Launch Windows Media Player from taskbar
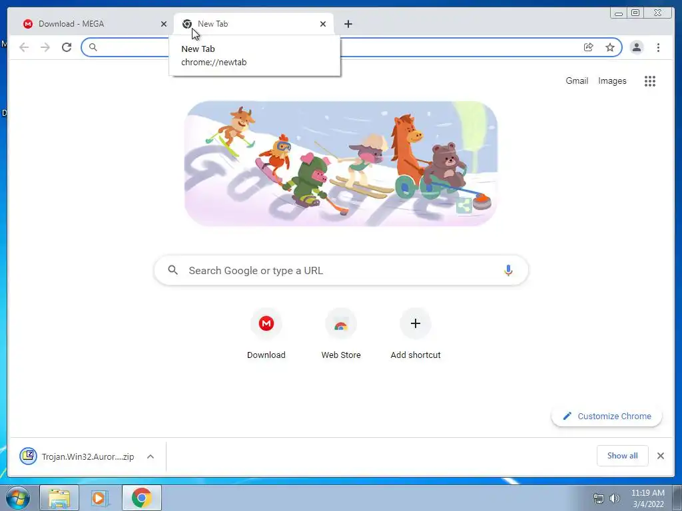This screenshot has height=511, width=682. [x=100, y=498]
